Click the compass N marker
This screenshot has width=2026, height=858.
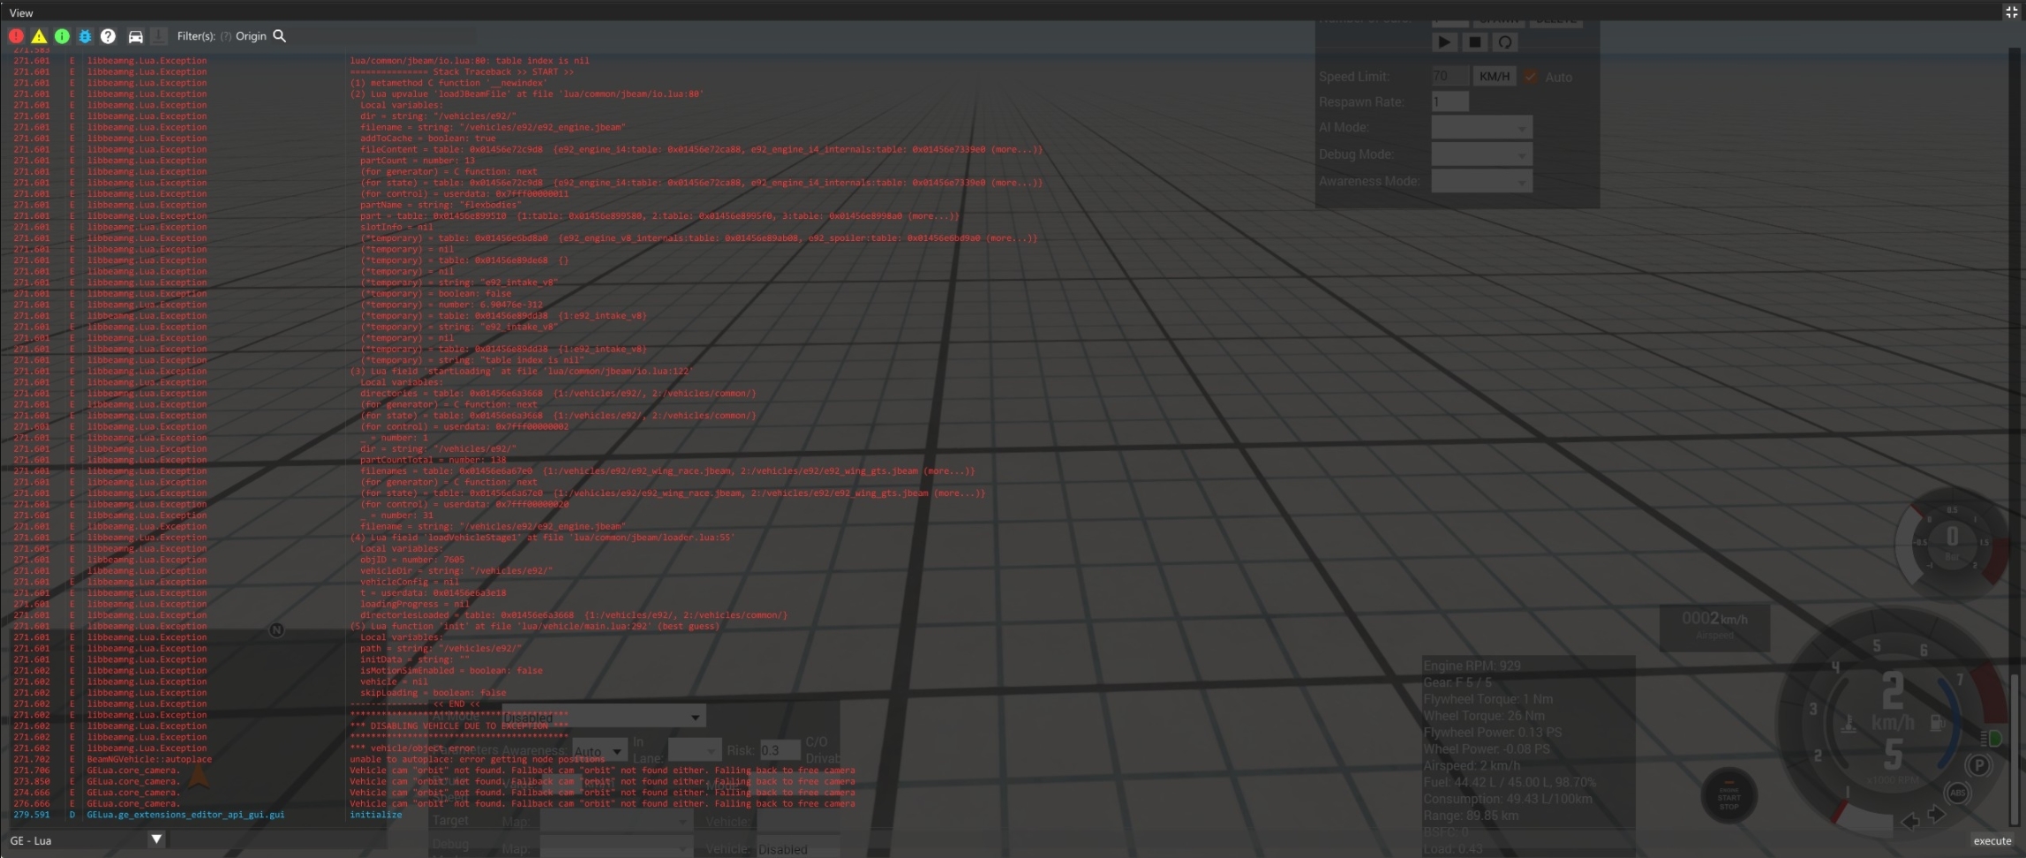coord(276,630)
